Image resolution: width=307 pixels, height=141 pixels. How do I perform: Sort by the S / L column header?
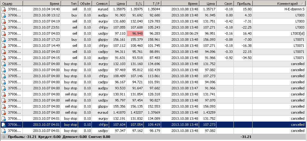pyautogui.click(x=135, y=3)
